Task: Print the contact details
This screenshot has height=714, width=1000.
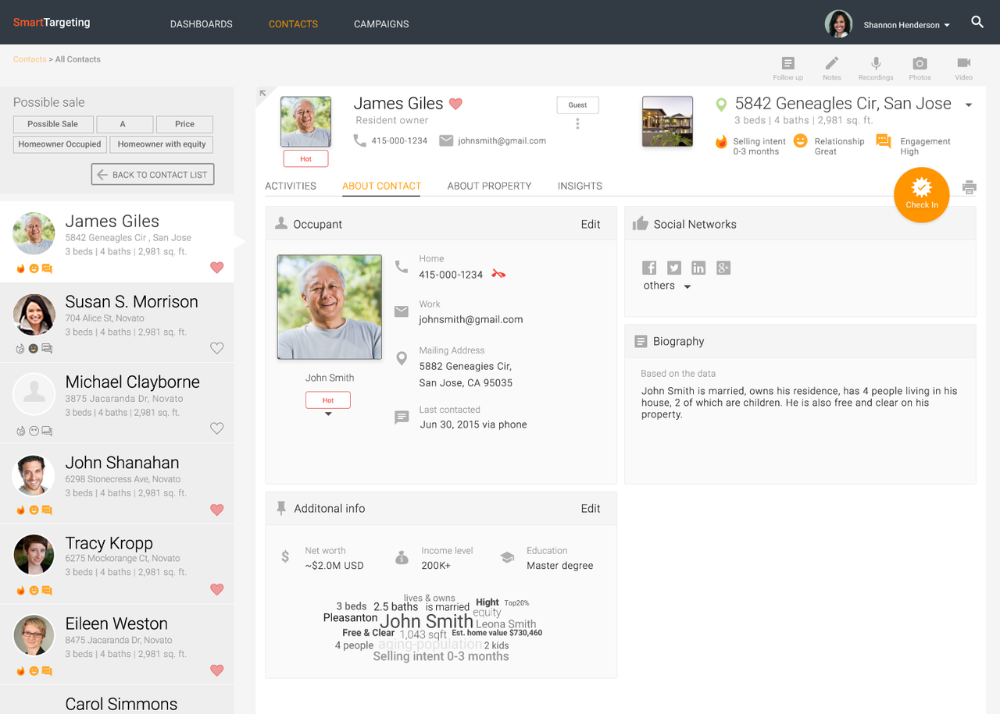Action: 969,187
